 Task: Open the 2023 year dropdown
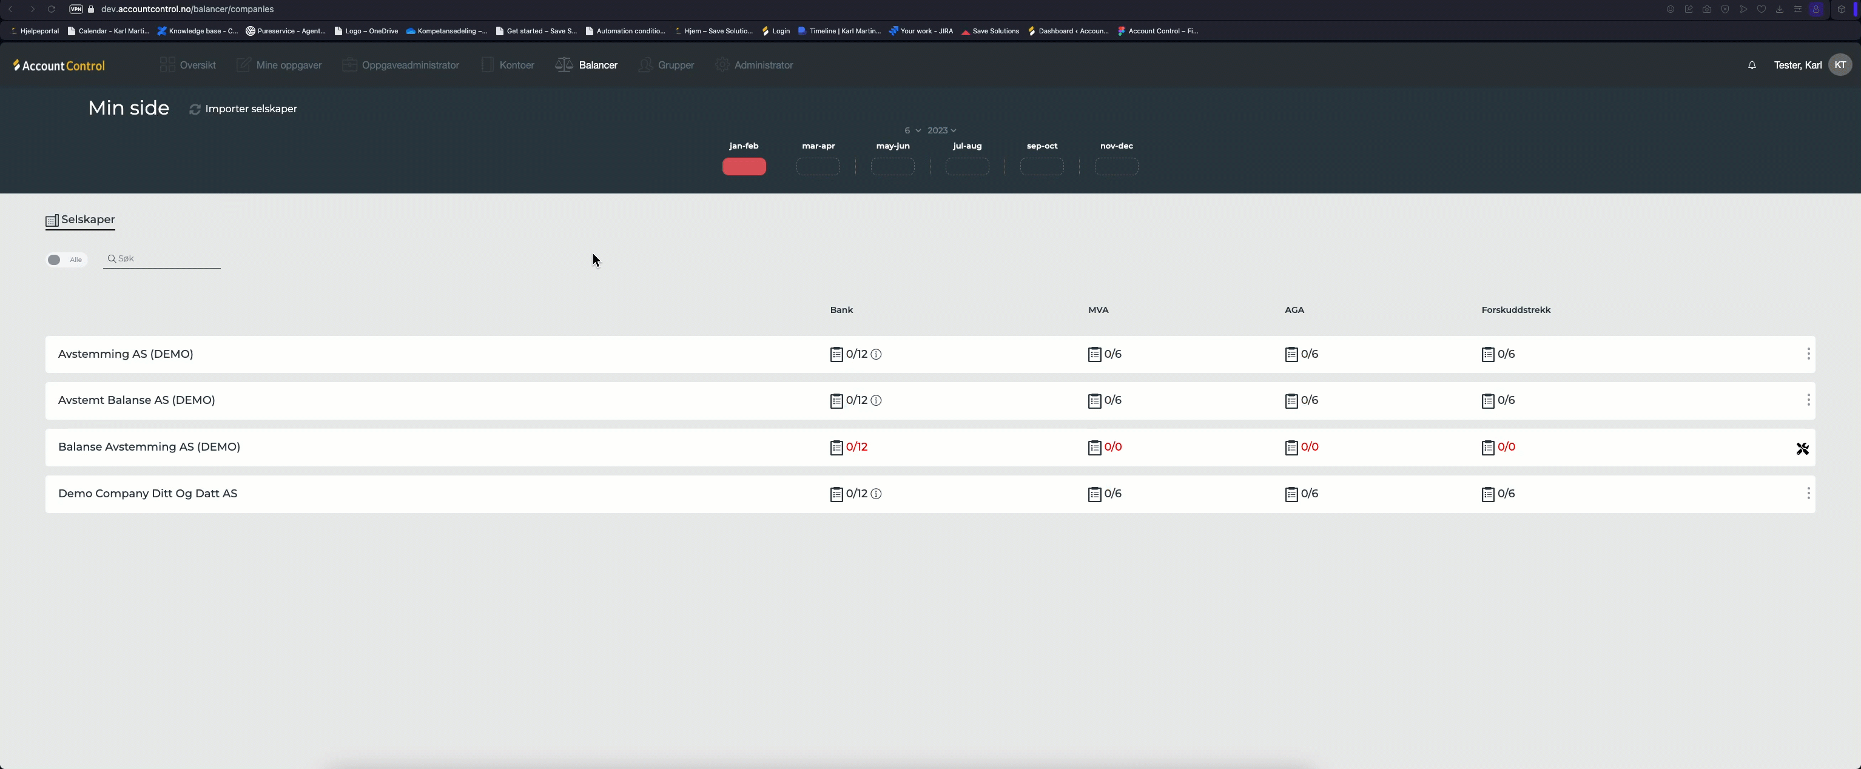tap(941, 131)
